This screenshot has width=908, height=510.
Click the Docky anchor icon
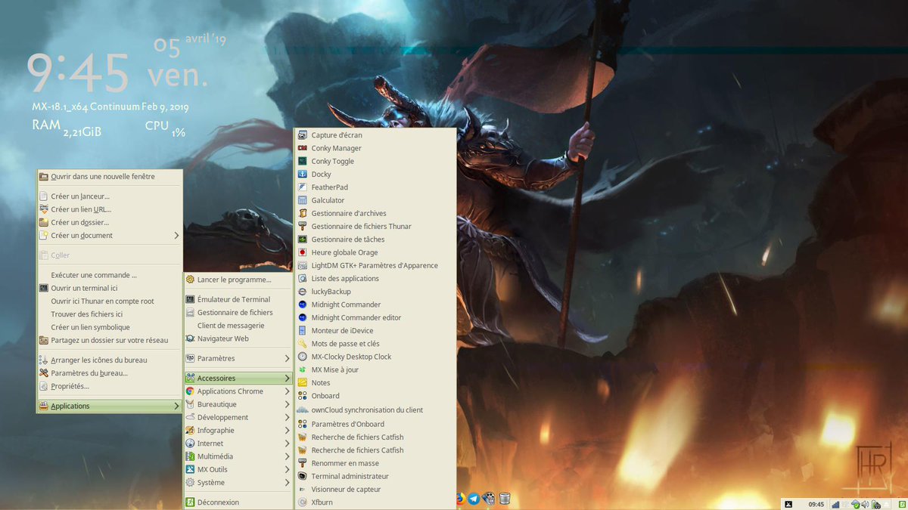303,174
